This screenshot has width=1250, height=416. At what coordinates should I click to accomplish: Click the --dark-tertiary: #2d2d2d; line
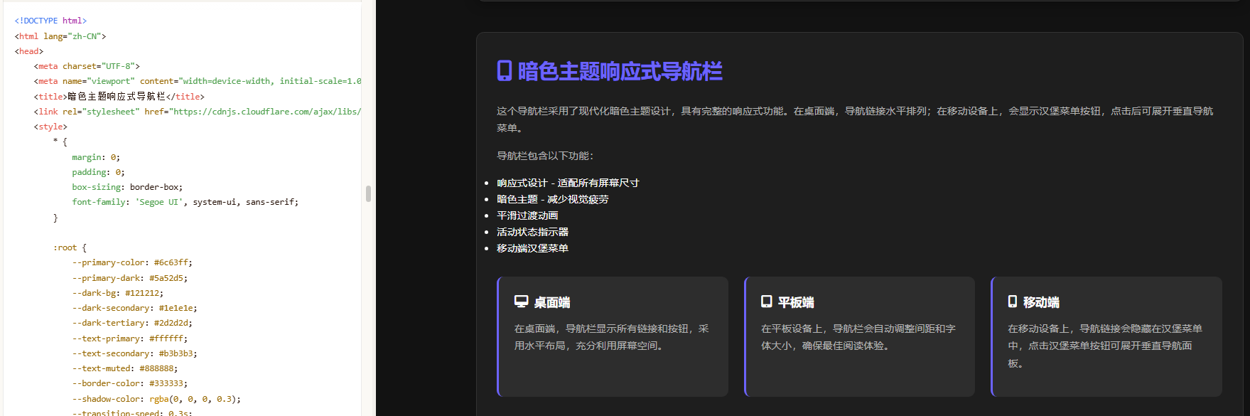click(132, 323)
